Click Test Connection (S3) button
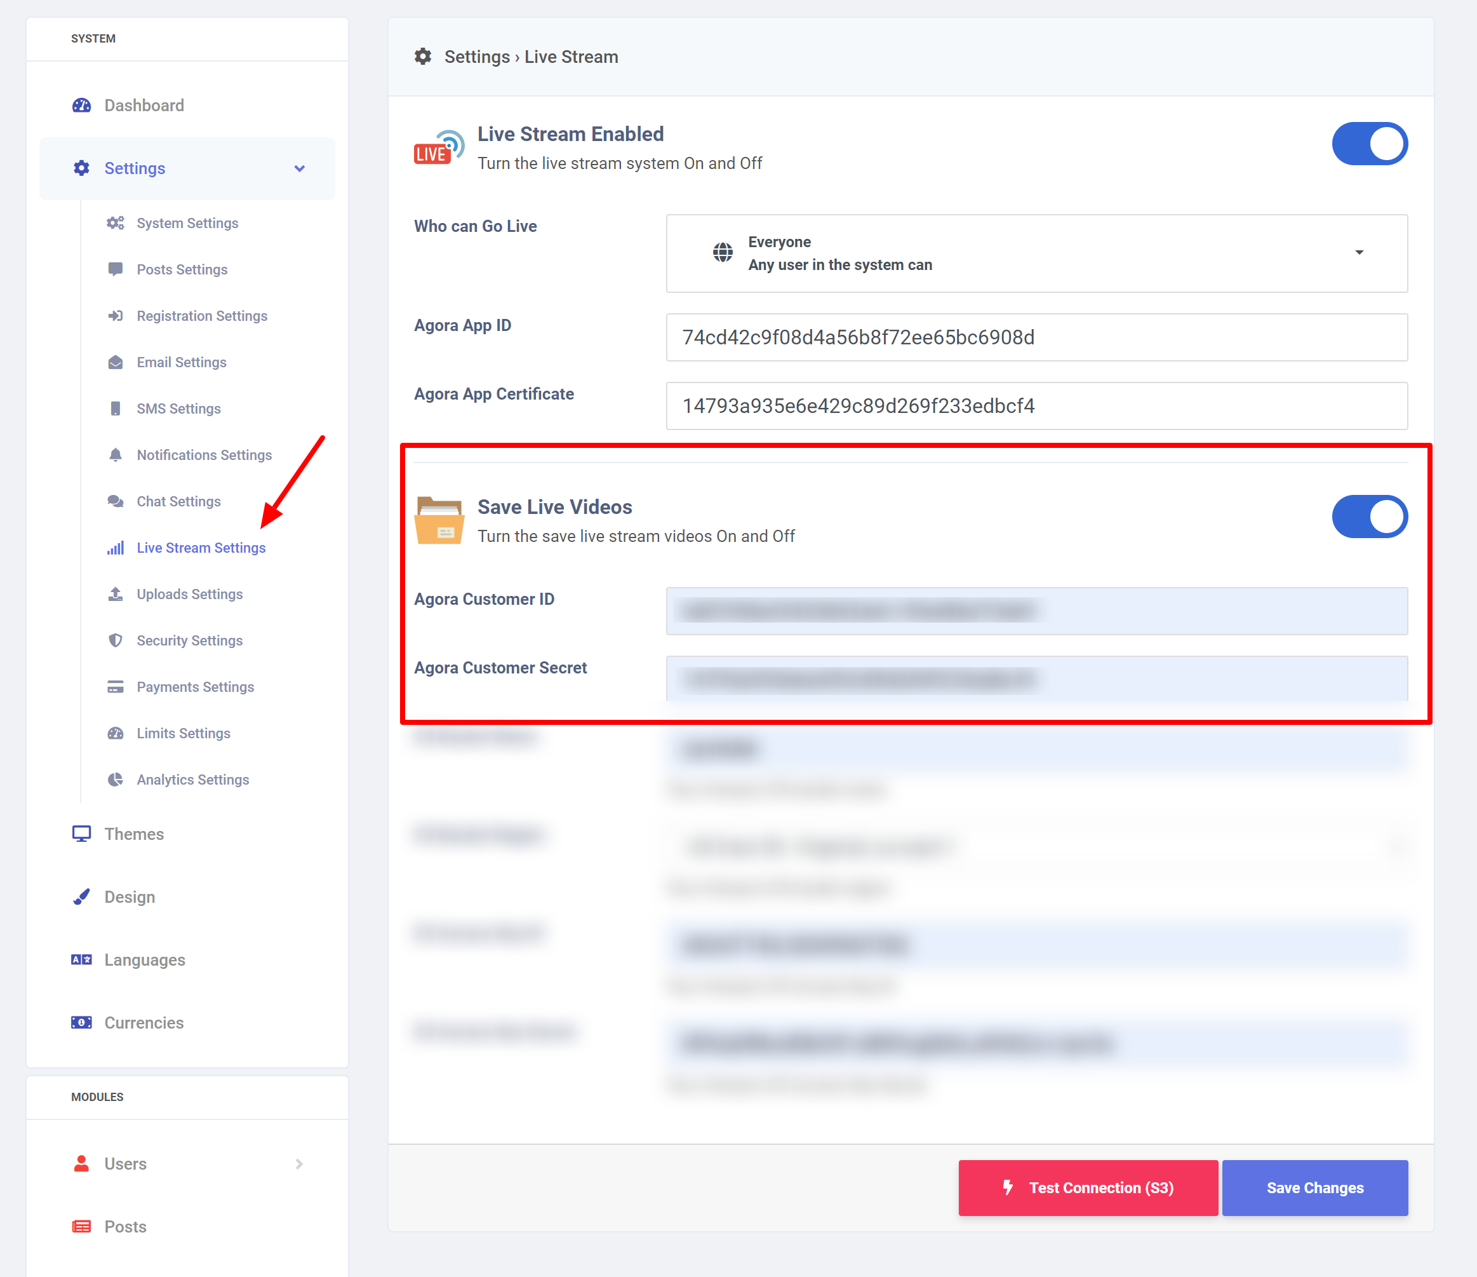The width and height of the screenshot is (1477, 1277). 1087,1187
